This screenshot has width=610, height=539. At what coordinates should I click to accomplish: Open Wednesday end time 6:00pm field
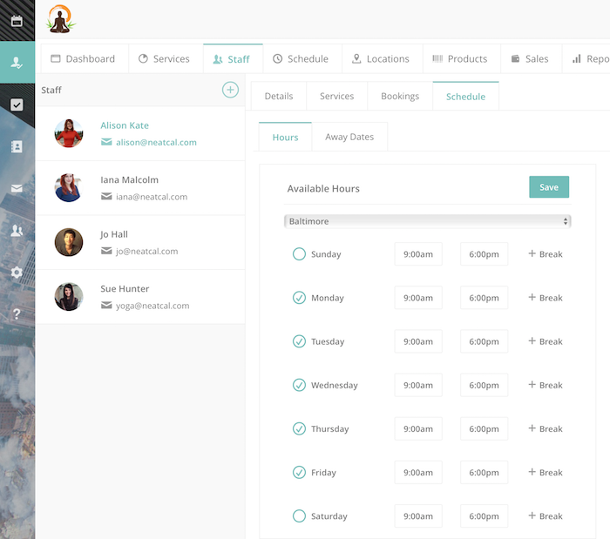click(484, 385)
